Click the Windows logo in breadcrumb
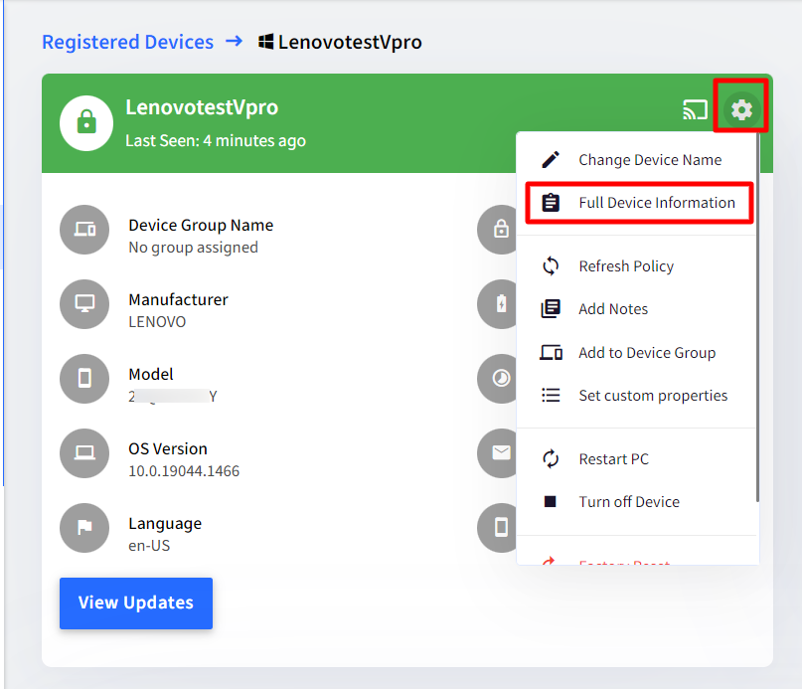The height and width of the screenshot is (689, 802). pos(266,42)
